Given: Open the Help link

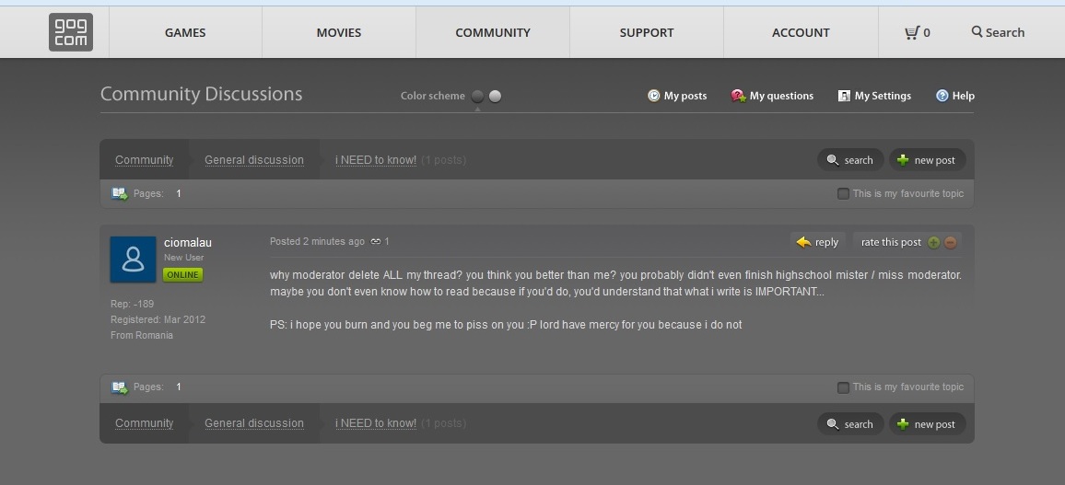Looking at the screenshot, I should click(x=963, y=96).
